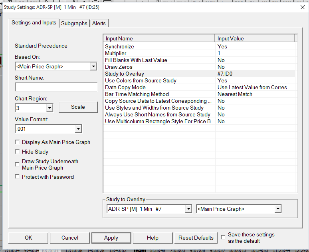
Task: Click the Input Value column header
Action: pyautogui.click(x=255, y=38)
